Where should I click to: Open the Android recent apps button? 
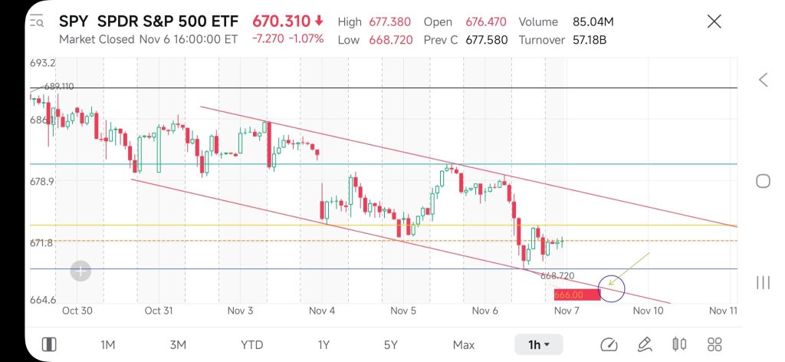763,282
